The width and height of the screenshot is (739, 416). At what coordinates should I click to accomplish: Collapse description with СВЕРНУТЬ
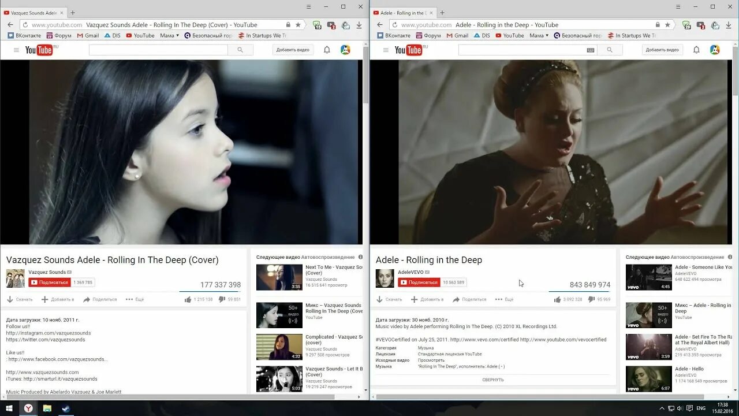click(x=493, y=380)
